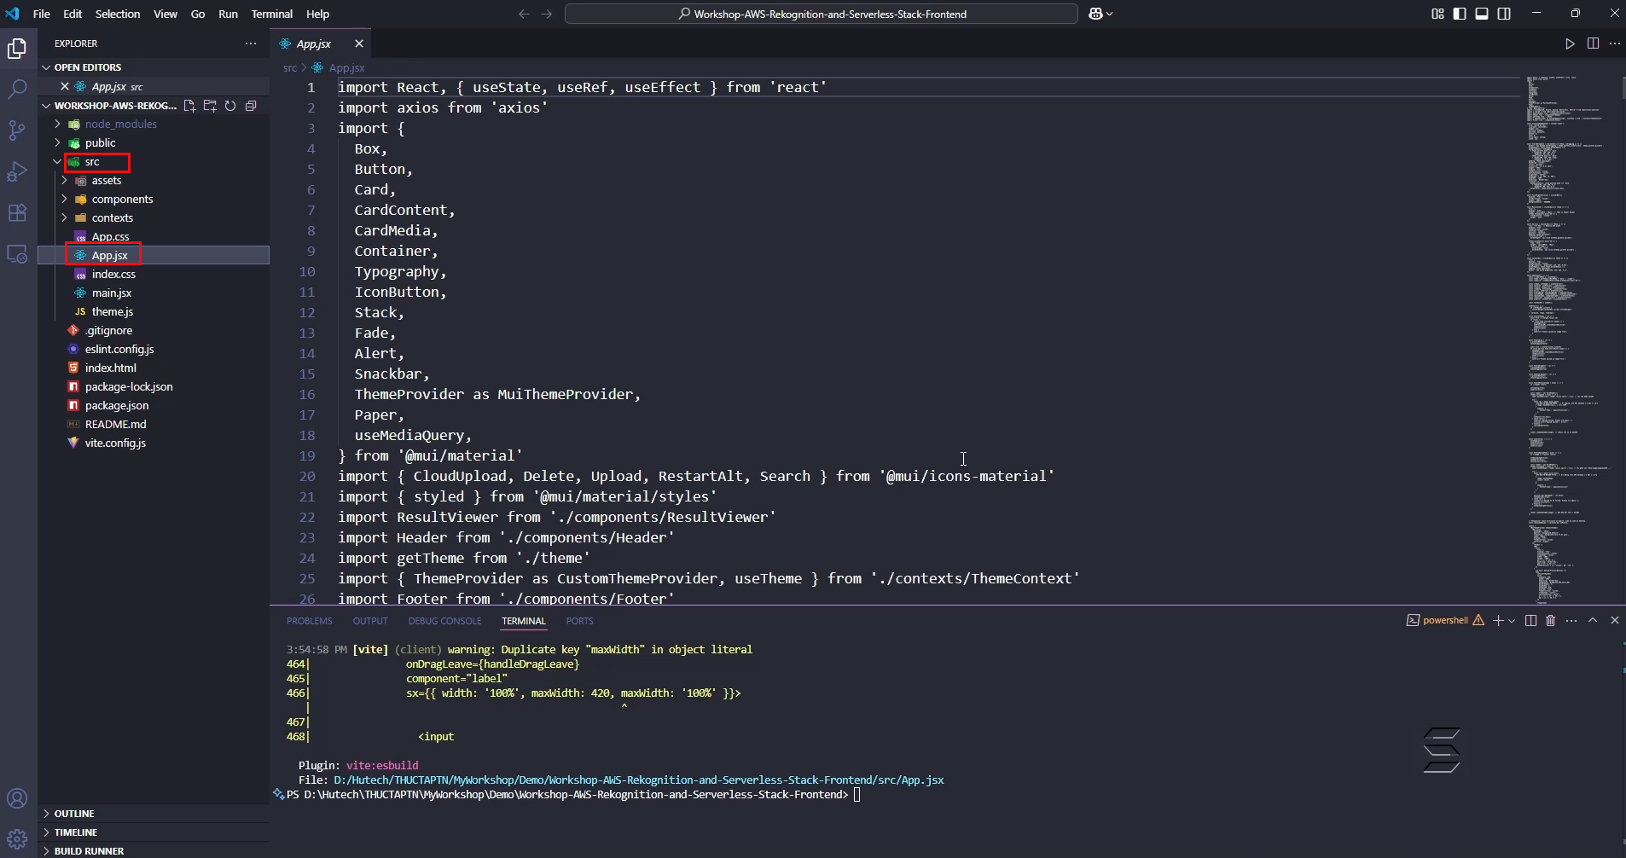The width and height of the screenshot is (1626, 858).
Task: Open Explorer views and more actions menu
Action: pyautogui.click(x=251, y=43)
